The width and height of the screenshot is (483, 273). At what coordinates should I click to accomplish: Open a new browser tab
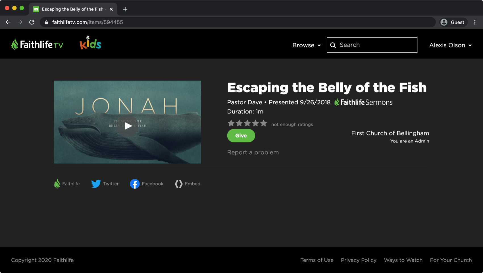(125, 9)
